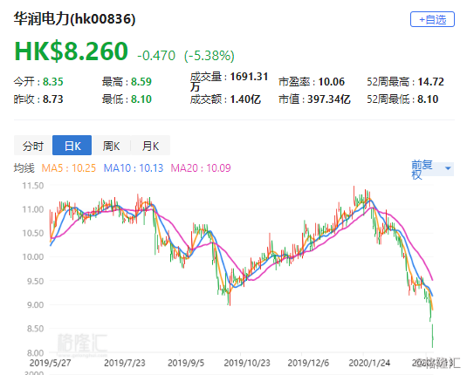The width and height of the screenshot is (467, 375).
Task: Select stock title 华润电力(hk00836)
Action: (x=74, y=19)
